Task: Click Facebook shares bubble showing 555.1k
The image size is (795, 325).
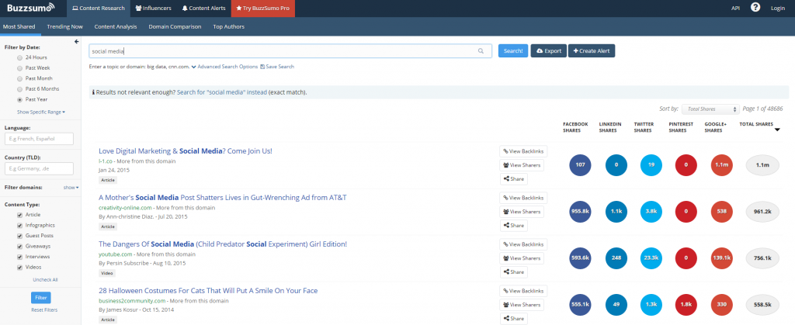Action: pyautogui.click(x=580, y=305)
